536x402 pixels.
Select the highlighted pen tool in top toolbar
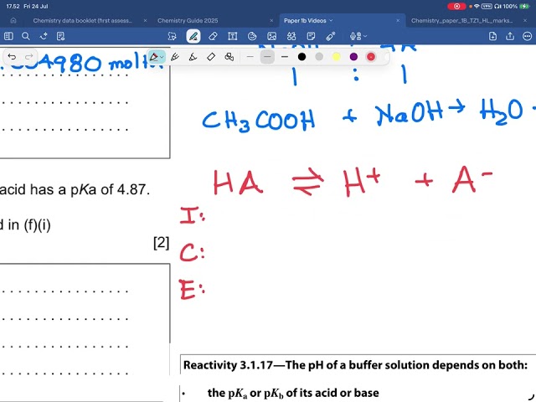pyautogui.click(x=193, y=36)
